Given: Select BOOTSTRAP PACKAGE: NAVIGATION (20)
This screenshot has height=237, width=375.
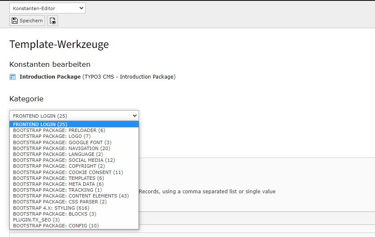Looking at the screenshot, I should click(74, 148).
